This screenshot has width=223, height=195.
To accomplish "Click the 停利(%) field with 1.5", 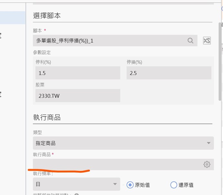I will click(x=78, y=73).
